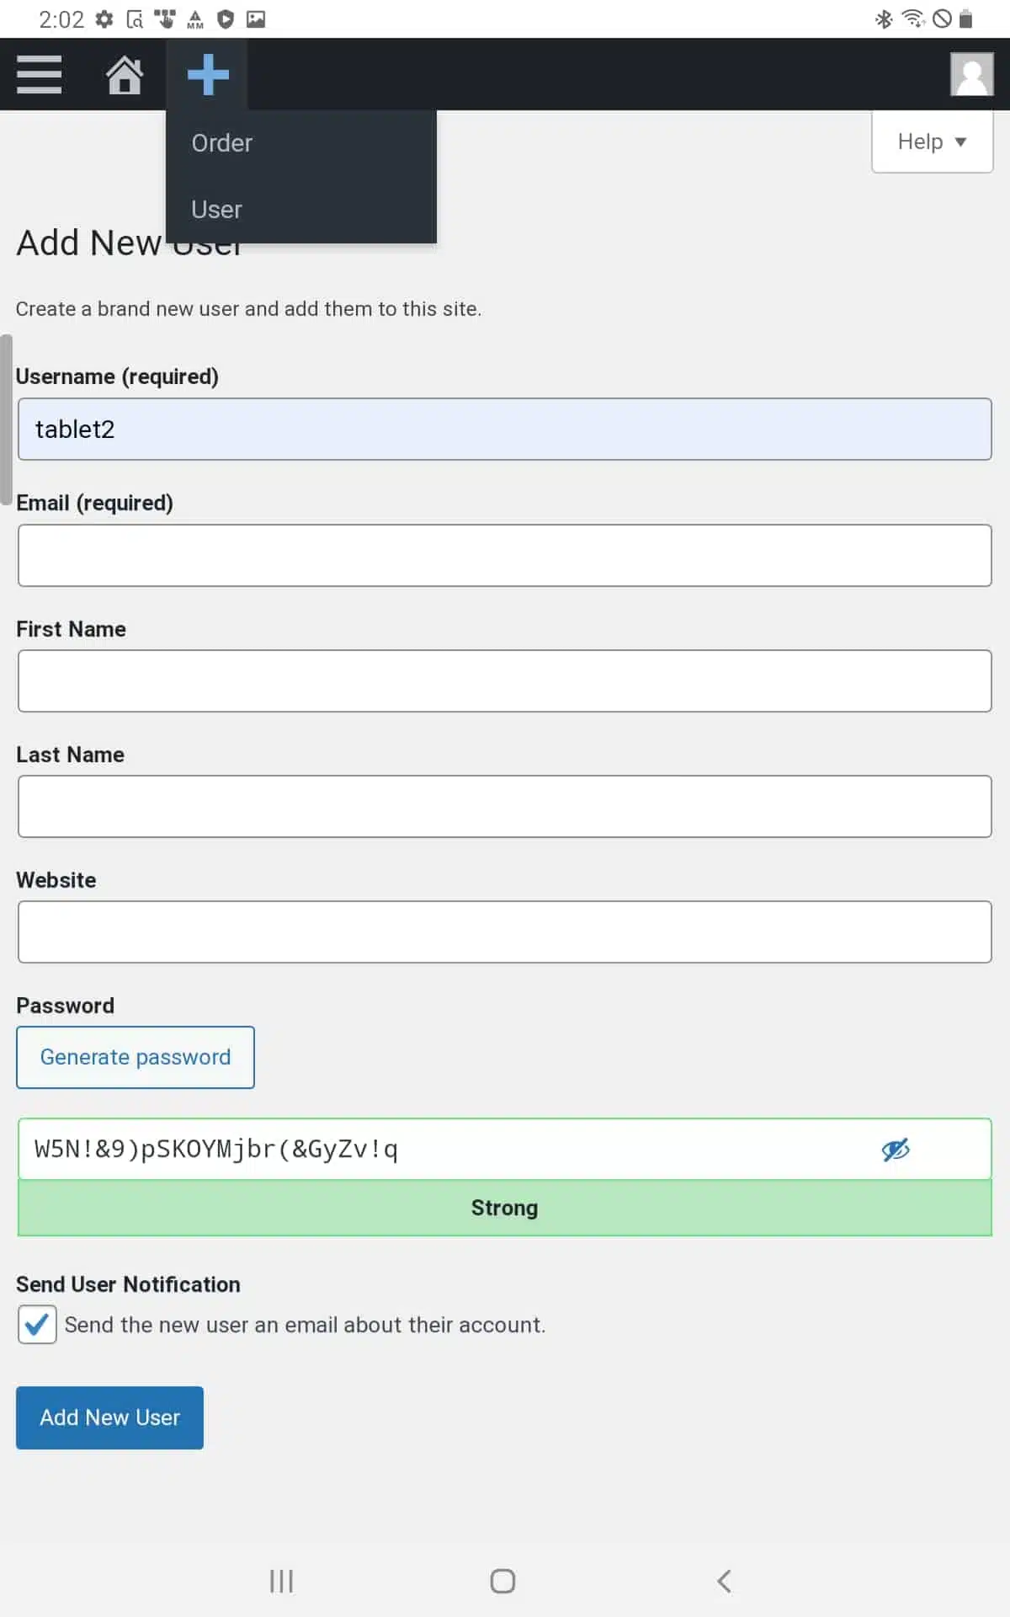Submit with the Add New User button
The width and height of the screenshot is (1010, 1617).
[x=109, y=1417]
